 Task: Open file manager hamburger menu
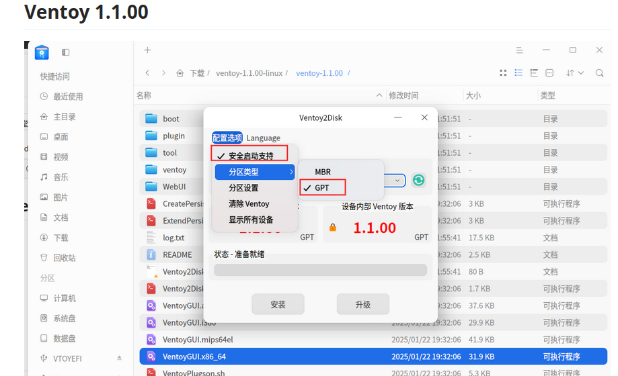coord(519,50)
